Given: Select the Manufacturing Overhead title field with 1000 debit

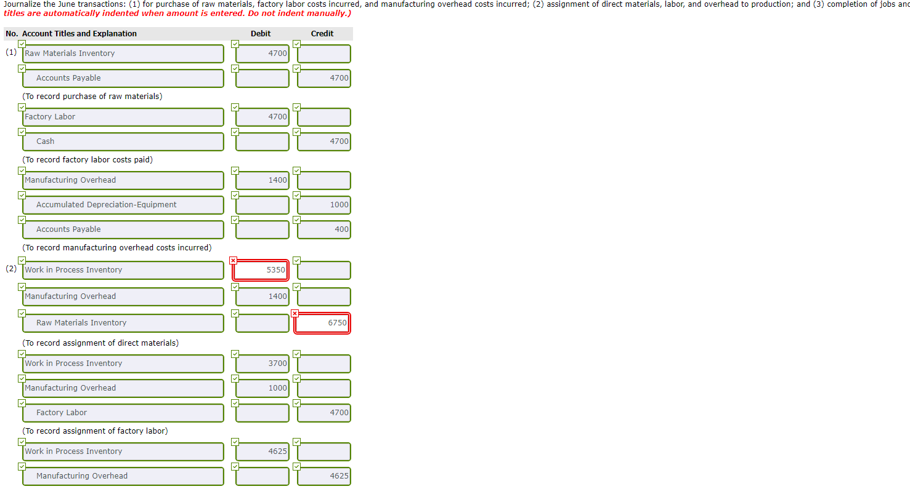Looking at the screenshot, I should point(123,388).
